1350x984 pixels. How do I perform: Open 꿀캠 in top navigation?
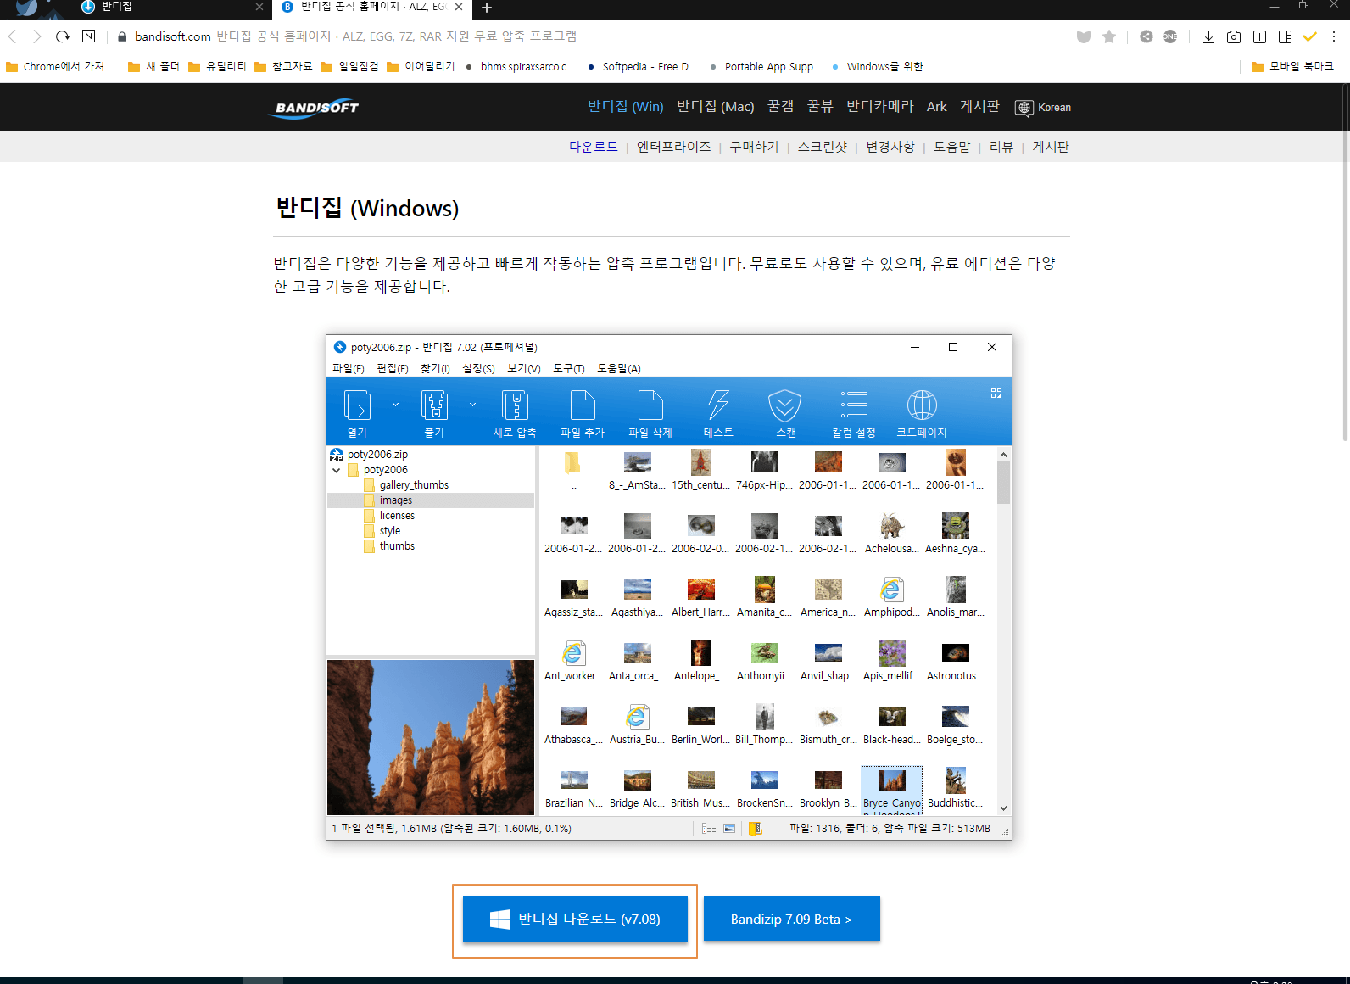click(x=780, y=107)
